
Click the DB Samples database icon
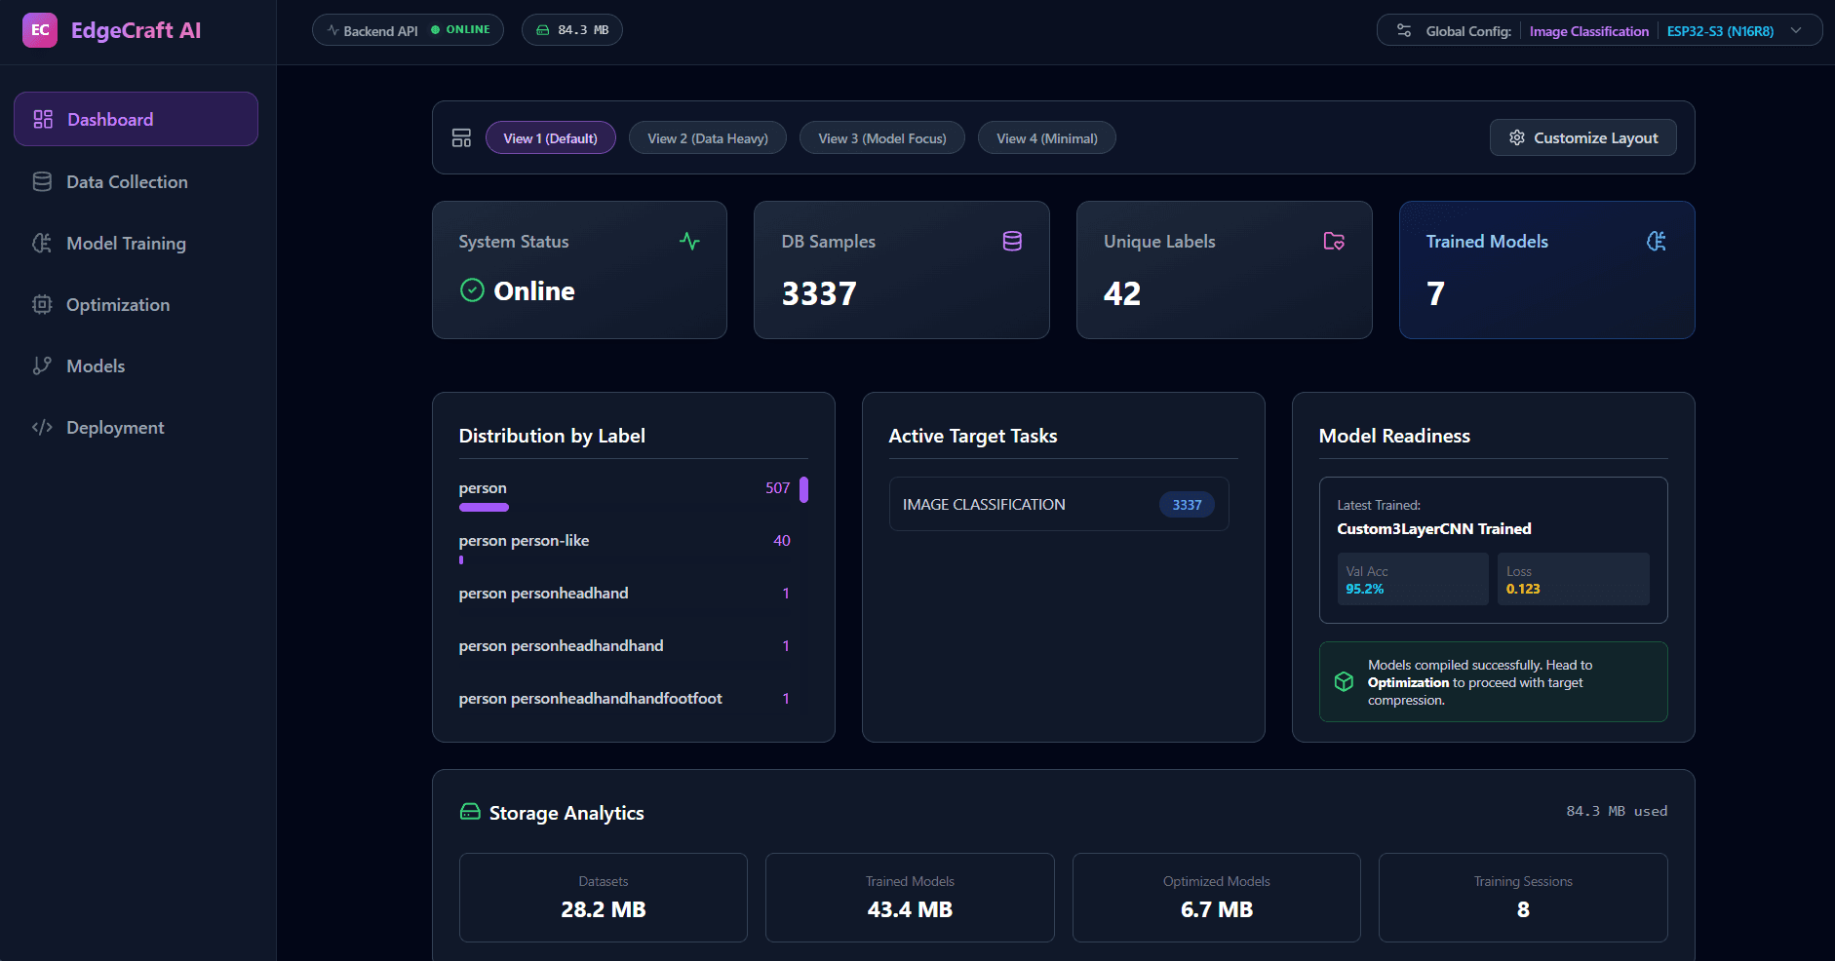point(1012,241)
